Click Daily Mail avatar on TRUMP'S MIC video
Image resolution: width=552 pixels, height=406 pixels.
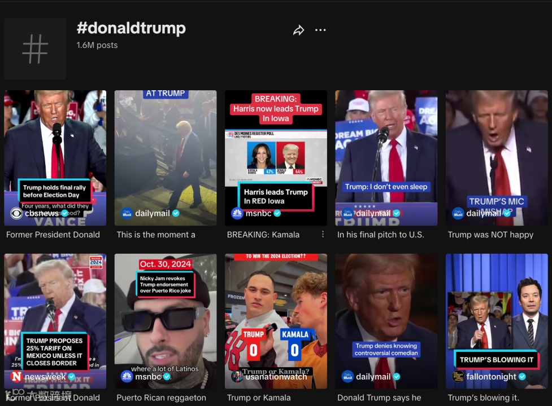(x=458, y=213)
